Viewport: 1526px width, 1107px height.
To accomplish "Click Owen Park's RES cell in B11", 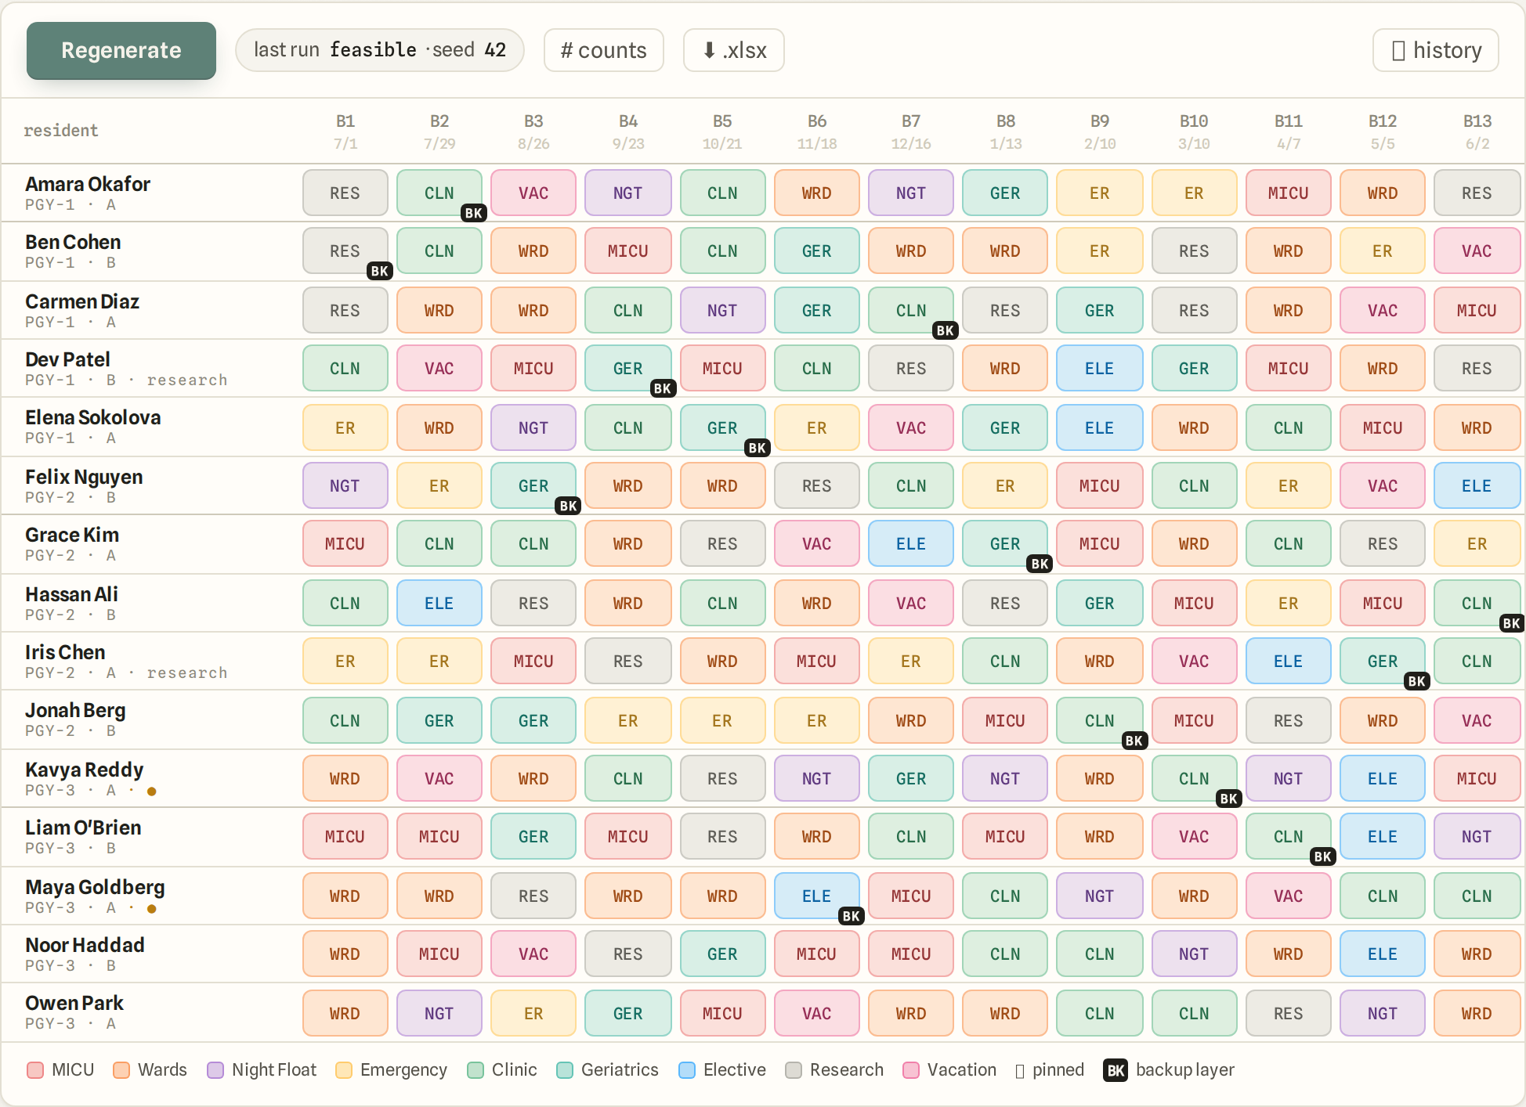I will pos(1289,1013).
